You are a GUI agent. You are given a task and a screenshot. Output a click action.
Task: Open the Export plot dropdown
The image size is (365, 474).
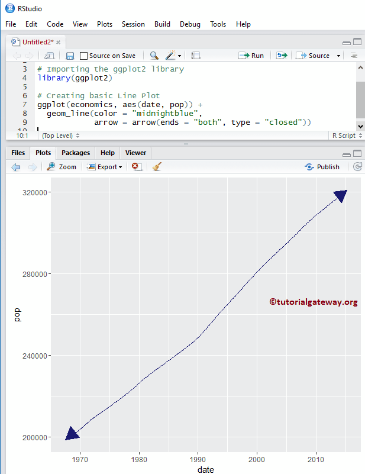(x=105, y=167)
